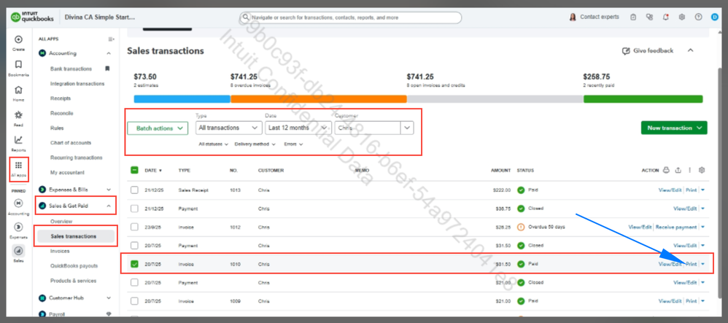Click Receive payment for Invoice 1012

[x=676, y=227]
